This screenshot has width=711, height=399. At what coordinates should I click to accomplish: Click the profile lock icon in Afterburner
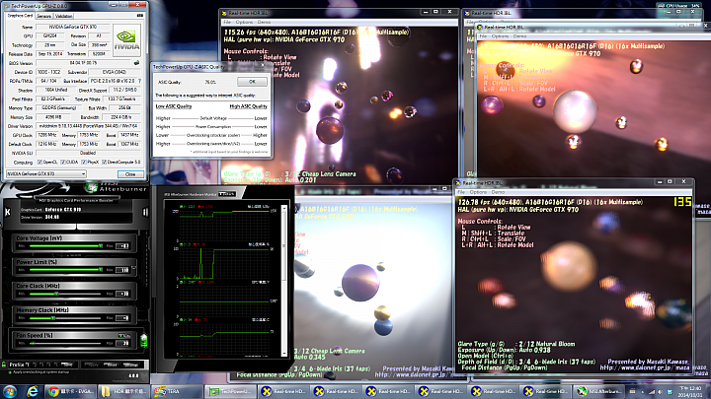tap(4, 365)
